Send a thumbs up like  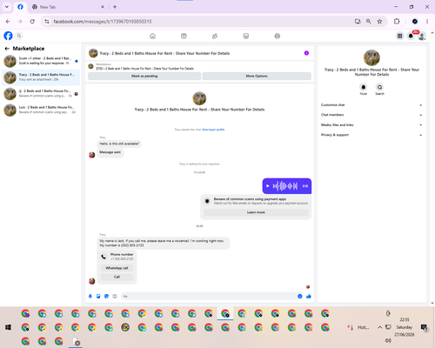[x=309, y=296]
